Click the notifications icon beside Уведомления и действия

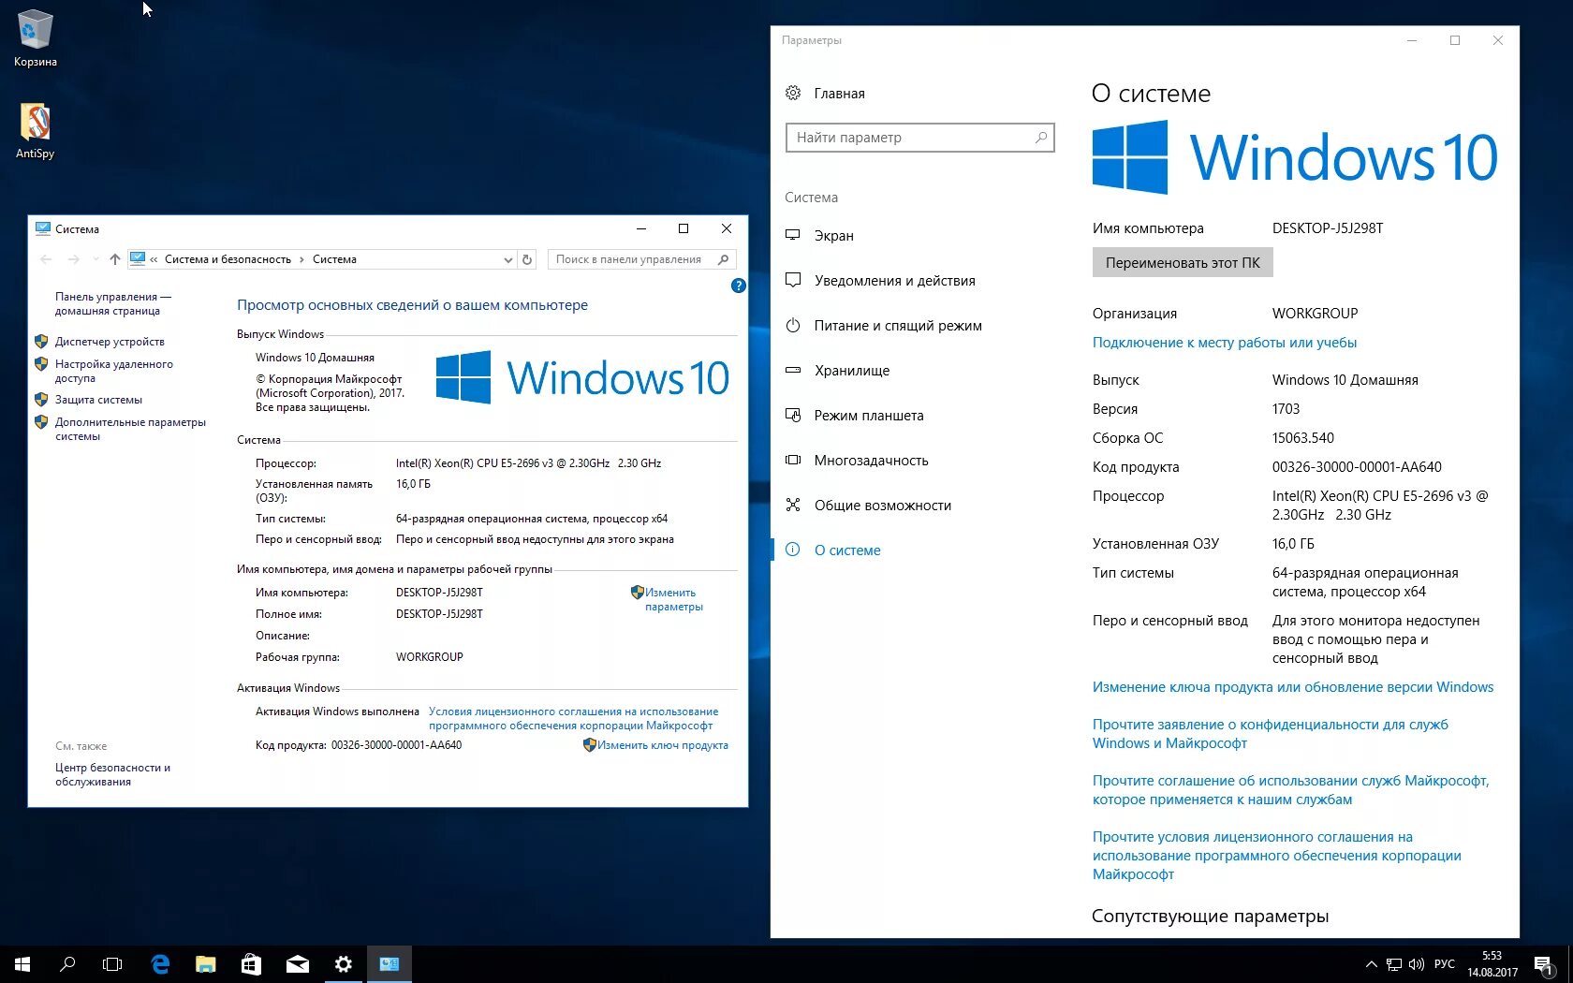click(793, 280)
